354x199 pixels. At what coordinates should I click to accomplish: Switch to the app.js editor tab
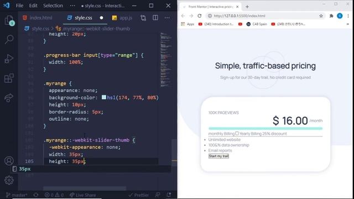coord(122,18)
